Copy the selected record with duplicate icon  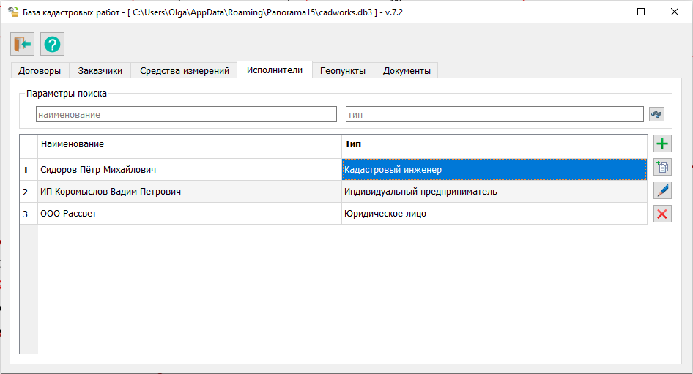pos(662,168)
